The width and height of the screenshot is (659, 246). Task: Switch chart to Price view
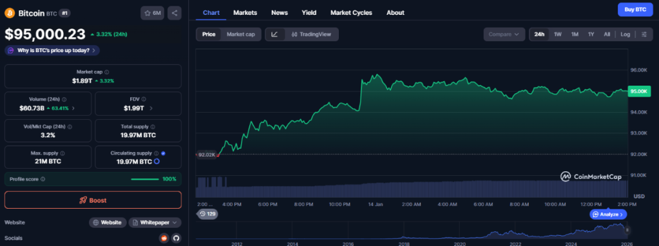209,34
